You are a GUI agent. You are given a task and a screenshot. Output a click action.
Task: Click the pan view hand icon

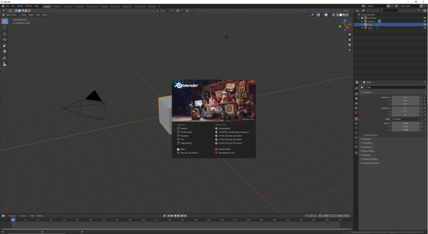(349, 40)
